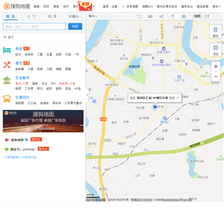Open the 意见反馈及投诉 link
This screenshot has height=224, width=224.
click(x=167, y=6)
